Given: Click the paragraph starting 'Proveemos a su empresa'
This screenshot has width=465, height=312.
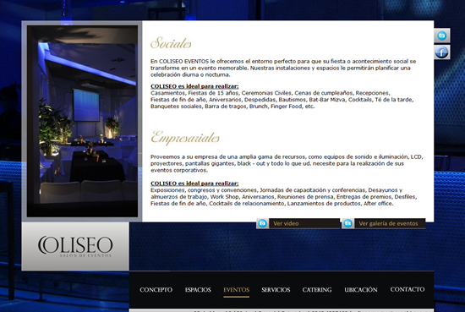Looking at the screenshot, I should click(x=287, y=163).
